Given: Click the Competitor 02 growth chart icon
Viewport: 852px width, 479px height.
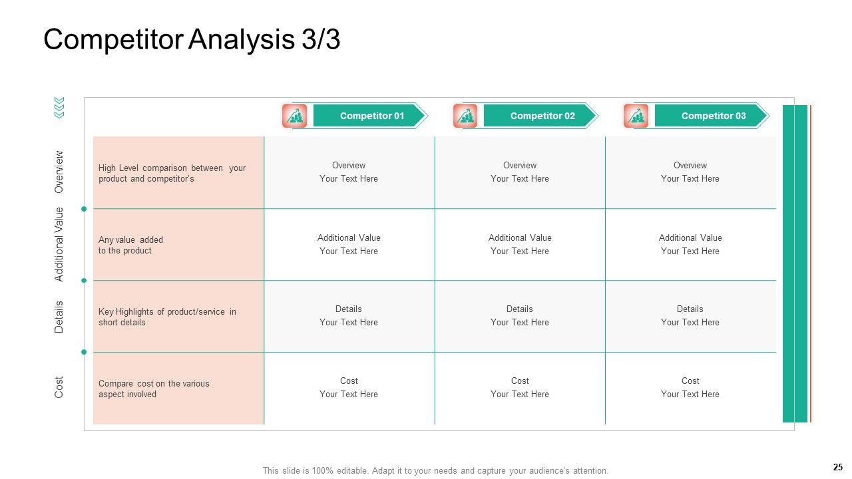Looking at the screenshot, I should coord(465,116).
